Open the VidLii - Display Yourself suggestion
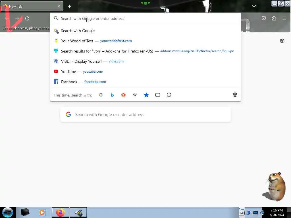Image resolution: width=291 pixels, height=218 pixels. [x=145, y=61]
